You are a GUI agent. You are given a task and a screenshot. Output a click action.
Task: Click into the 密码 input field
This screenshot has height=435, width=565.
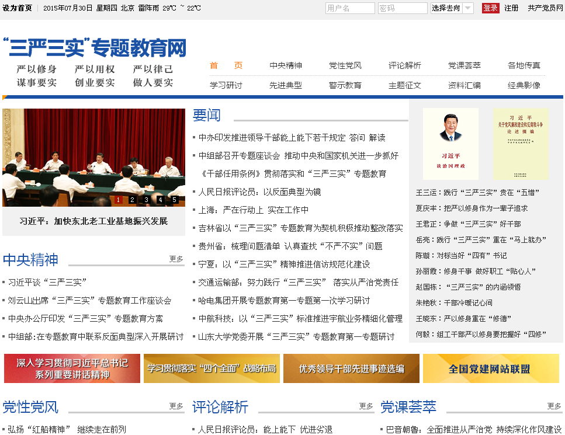tap(403, 8)
